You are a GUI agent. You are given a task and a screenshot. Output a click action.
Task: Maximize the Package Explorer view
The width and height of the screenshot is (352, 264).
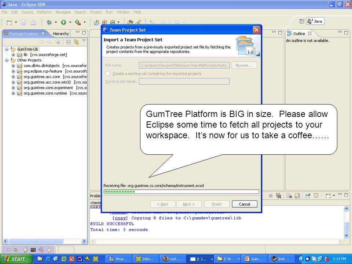point(84,33)
